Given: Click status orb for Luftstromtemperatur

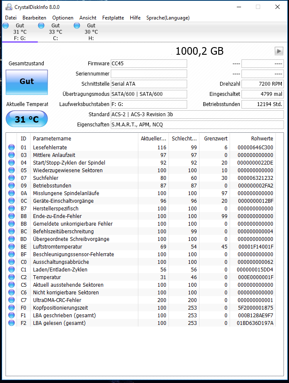Looking at the screenshot, I should point(11,246).
